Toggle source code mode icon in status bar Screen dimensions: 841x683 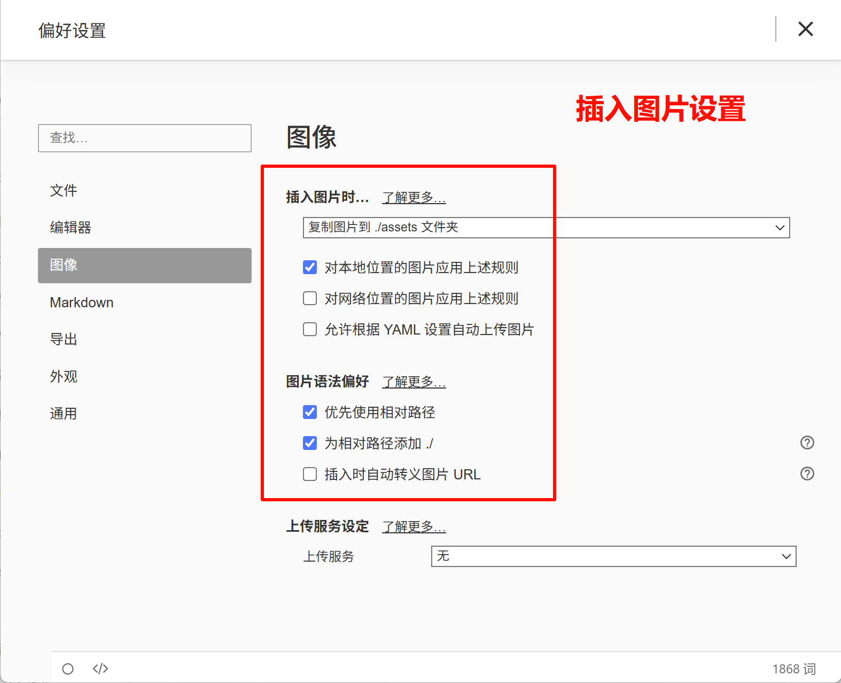[x=100, y=669]
